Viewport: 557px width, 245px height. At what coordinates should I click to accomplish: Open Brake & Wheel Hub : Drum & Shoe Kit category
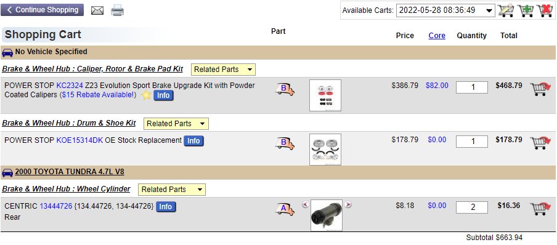pos(69,123)
